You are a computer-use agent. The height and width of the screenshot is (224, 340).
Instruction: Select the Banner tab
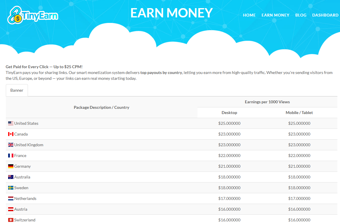click(17, 90)
